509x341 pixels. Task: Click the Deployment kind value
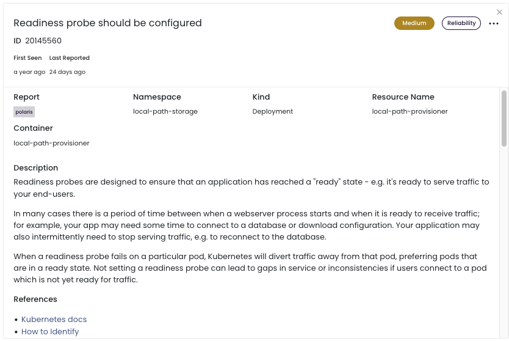pos(273,112)
